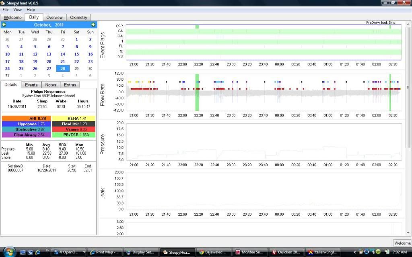Click the Welcome button at bottom right
The image size is (412, 257).
402,243
